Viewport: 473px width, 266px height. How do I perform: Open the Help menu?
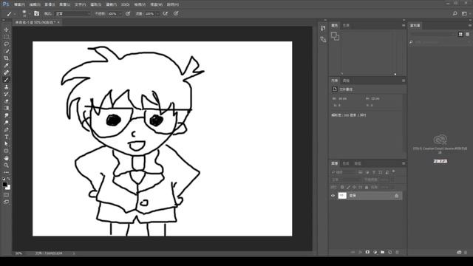[173, 4]
